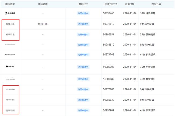
Task: Click date 2020-11-04 in row 50989306
Action: 130,67
